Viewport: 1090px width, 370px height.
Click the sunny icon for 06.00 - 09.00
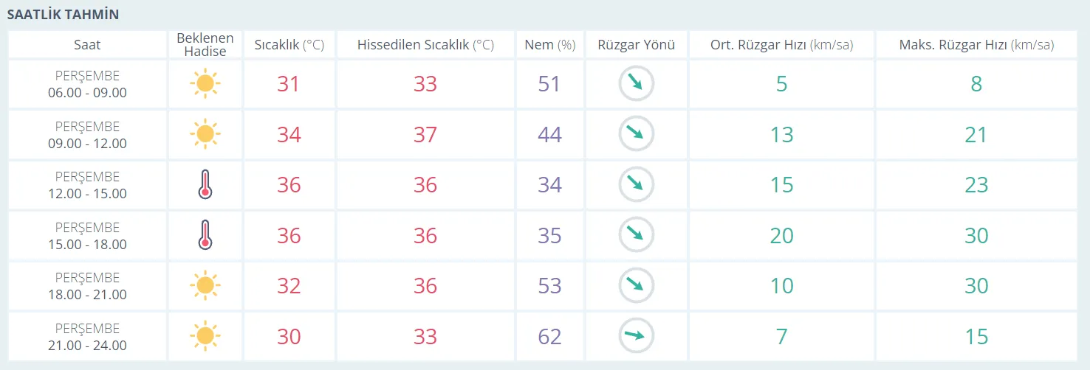(205, 84)
